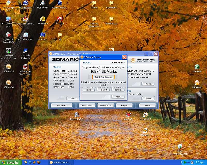Open the PowerISO desktop shortcut
The width and height of the screenshot is (207, 165).
tap(43, 21)
